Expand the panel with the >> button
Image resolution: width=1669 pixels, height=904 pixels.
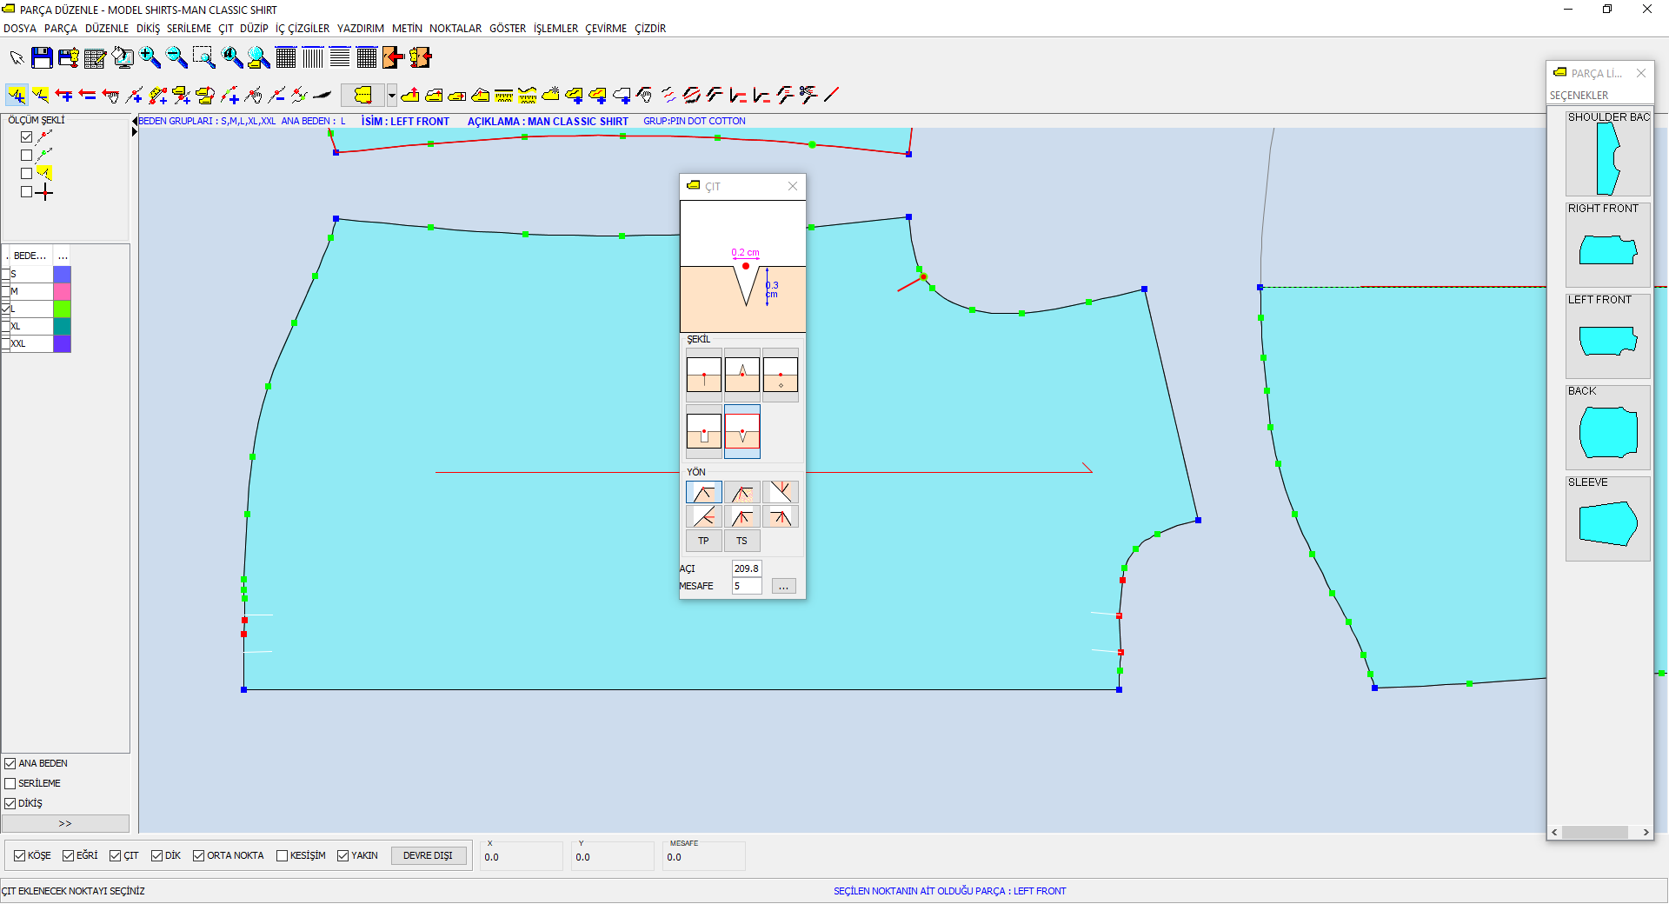(x=65, y=824)
